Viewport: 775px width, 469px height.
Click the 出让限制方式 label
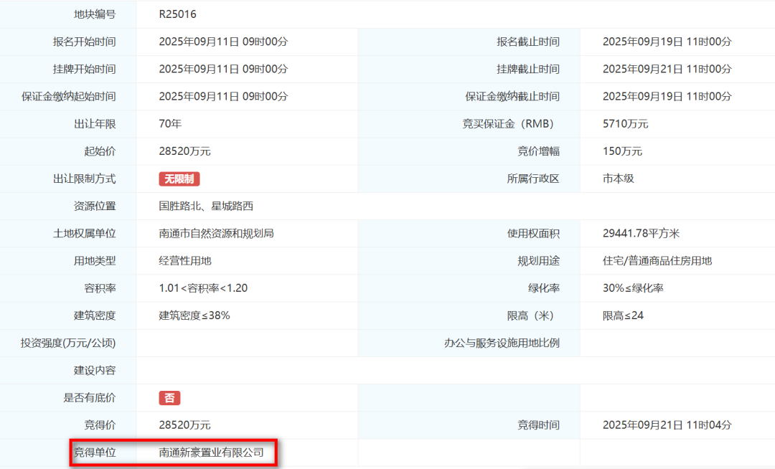85,179
